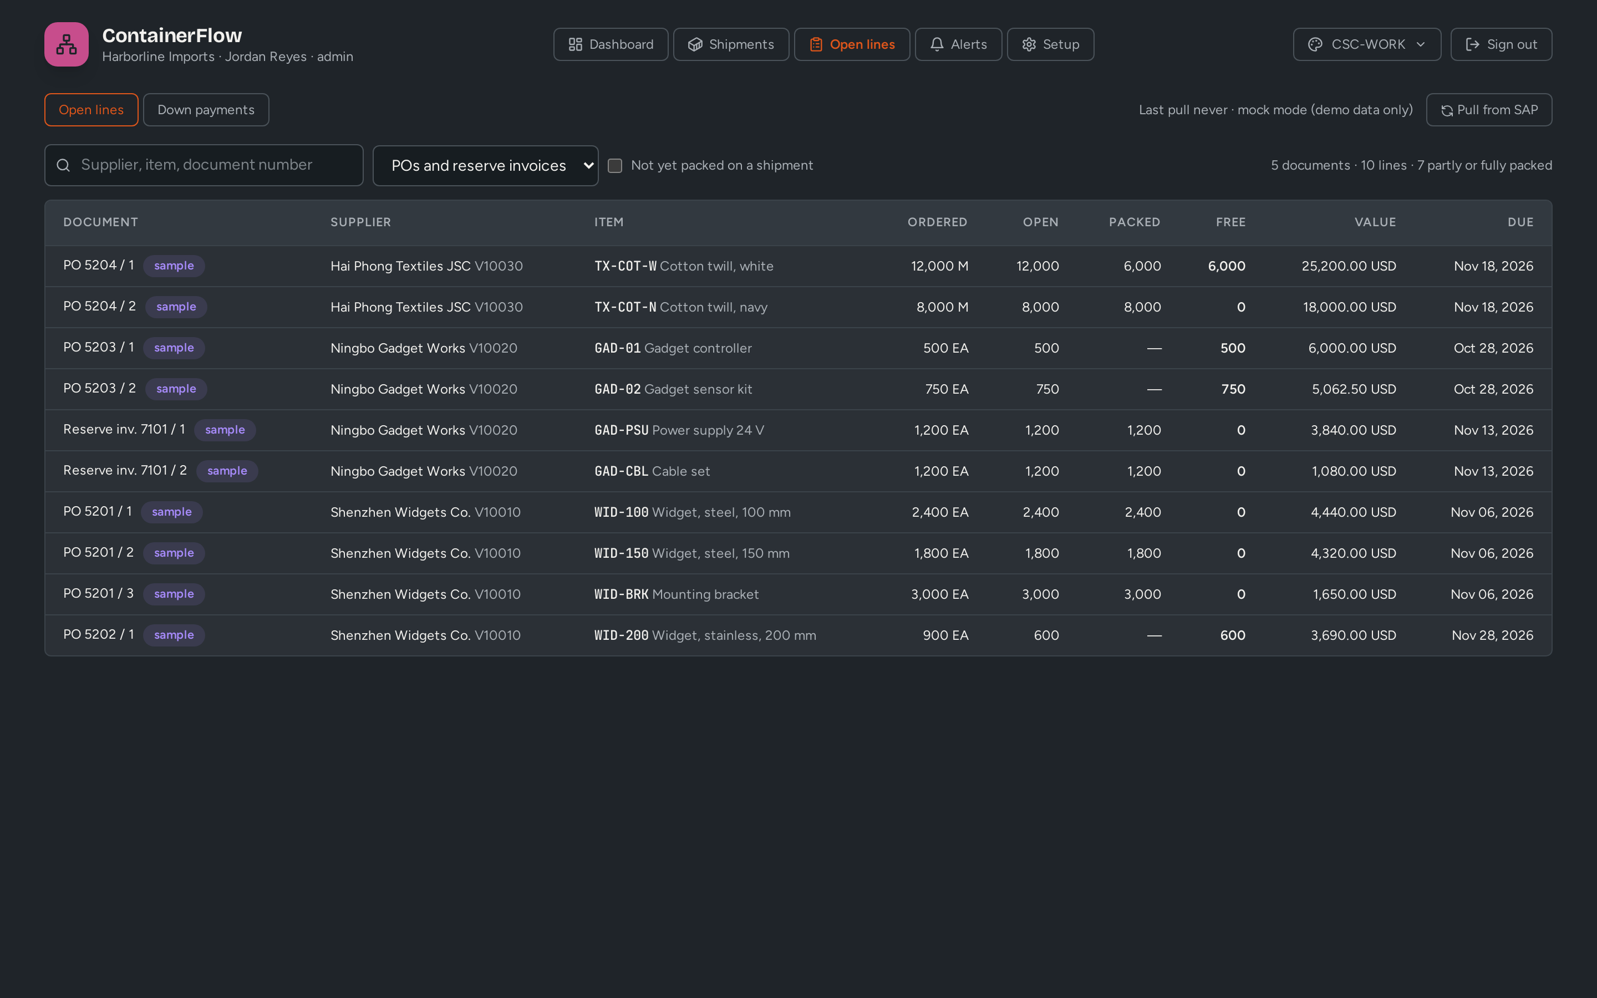Image resolution: width=1597 pixels, height=998 pixels.
Task: Switch to the Down payments tab
Action: coord(206,110)
